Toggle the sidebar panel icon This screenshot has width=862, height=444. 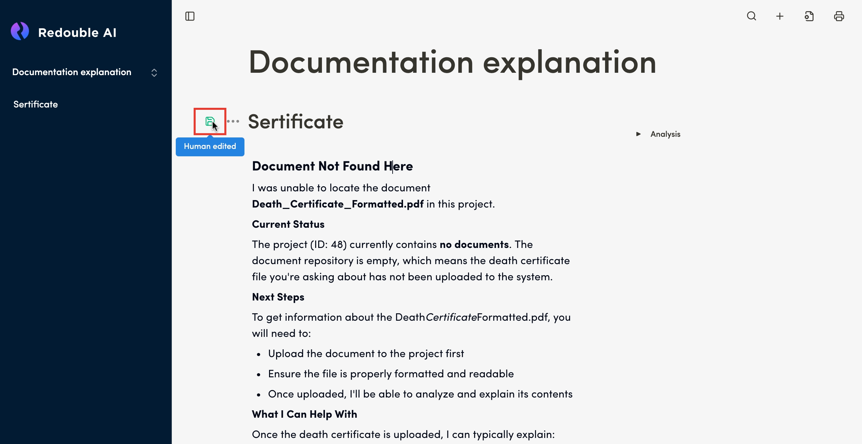point(190,16)
